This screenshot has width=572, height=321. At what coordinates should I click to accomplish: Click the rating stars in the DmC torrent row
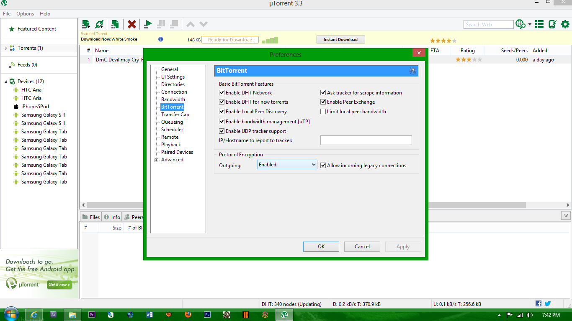[469, 60]
